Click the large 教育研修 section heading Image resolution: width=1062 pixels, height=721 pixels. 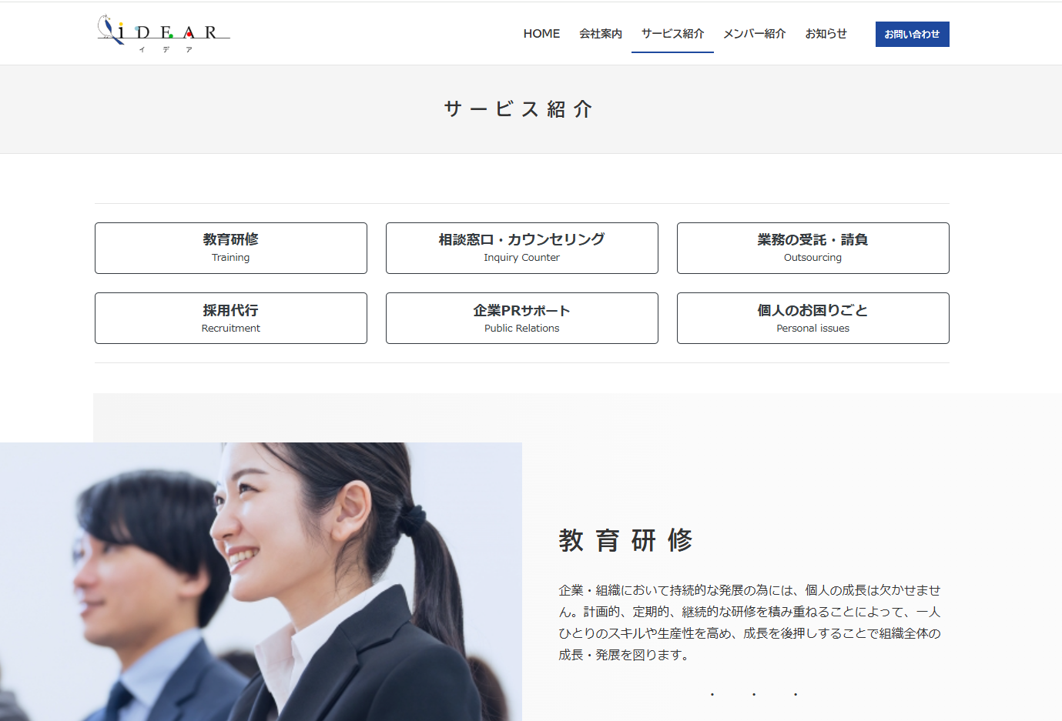(626, 540)
